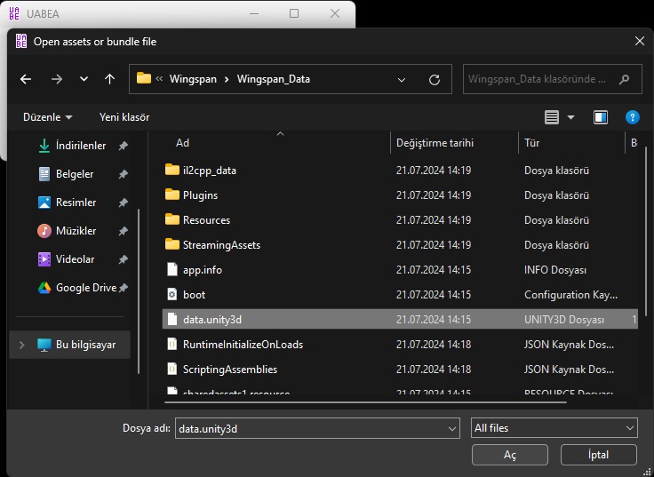Image resolution: width=654 pixels, height=477 pixels.
Task: Select the app.info file
Action: tap(400, 270)
